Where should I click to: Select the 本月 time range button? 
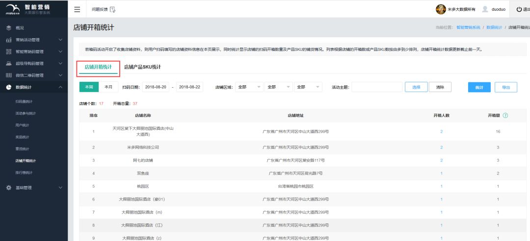108,87
